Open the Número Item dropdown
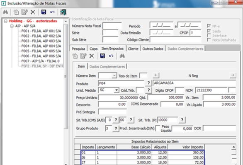The height and width of the screenshot is (165, 243). click(114, 75)
